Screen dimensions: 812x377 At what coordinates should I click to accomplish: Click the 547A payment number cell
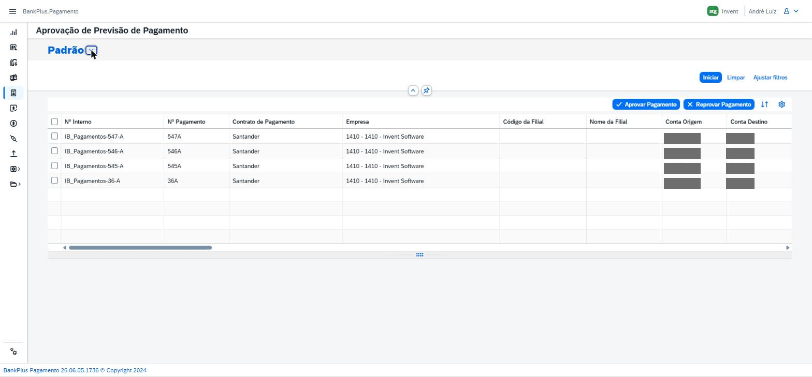tap(196, 137)
